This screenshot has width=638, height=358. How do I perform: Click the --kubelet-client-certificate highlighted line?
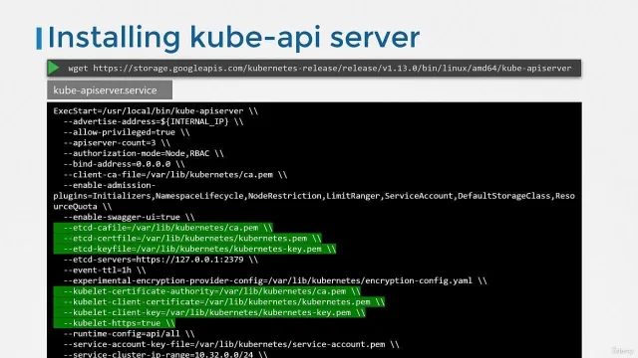[219, 302]
